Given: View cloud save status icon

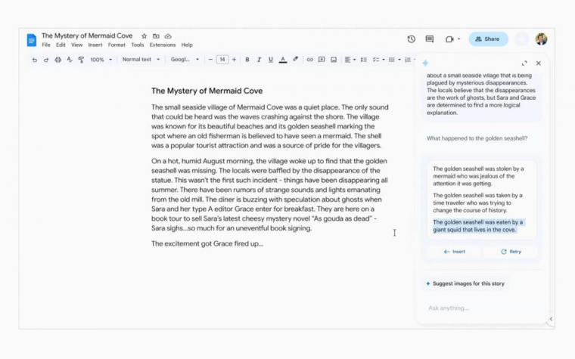Looking at the screenshot, I should pyautogui.click(x=168, y=36).
